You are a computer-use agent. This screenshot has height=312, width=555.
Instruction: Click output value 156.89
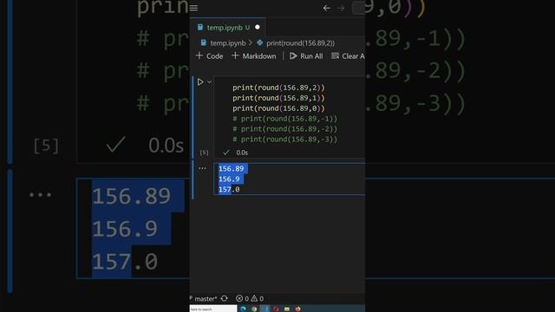(232, 169)
